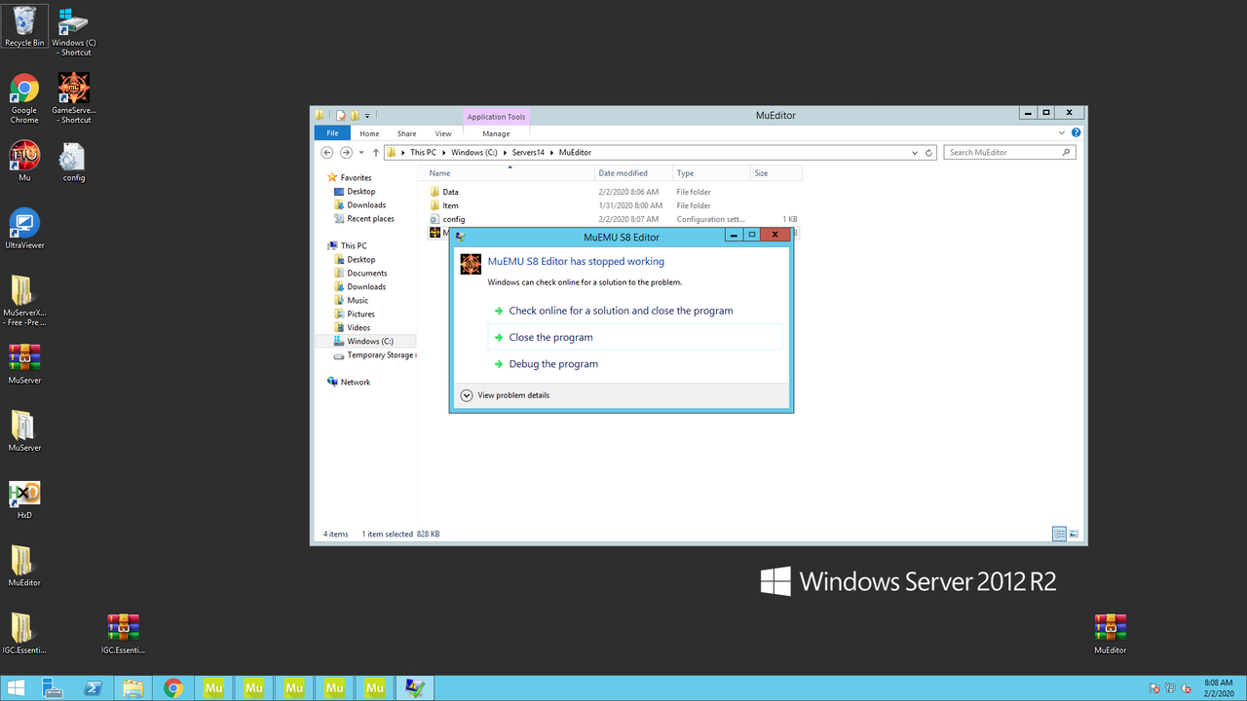Viewport: 1247px width, 701px height.
Task: Switch to File Explorer in the taskbar
Action: 132,688
